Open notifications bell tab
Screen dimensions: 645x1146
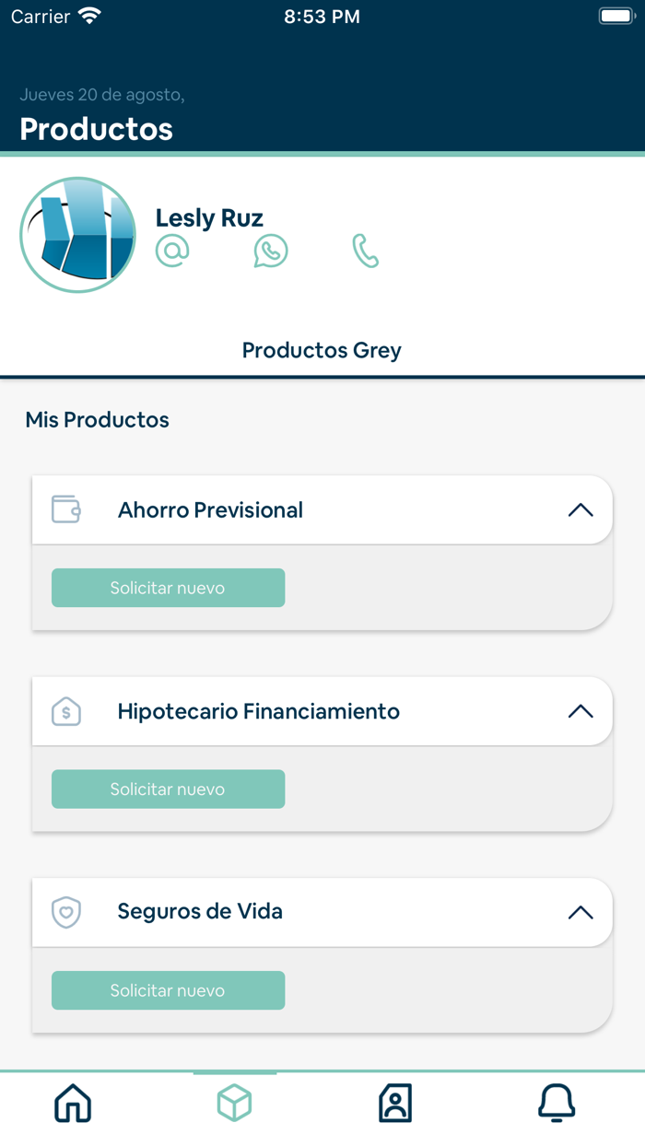point(557,1103)
